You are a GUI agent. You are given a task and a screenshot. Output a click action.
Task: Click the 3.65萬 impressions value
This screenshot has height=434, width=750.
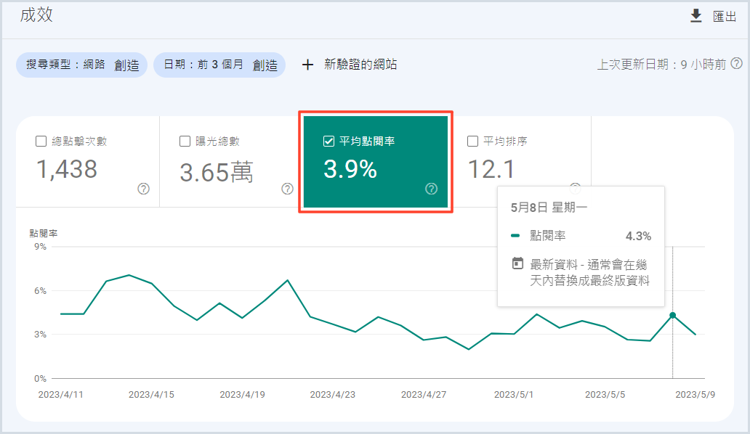pos(217,171)
